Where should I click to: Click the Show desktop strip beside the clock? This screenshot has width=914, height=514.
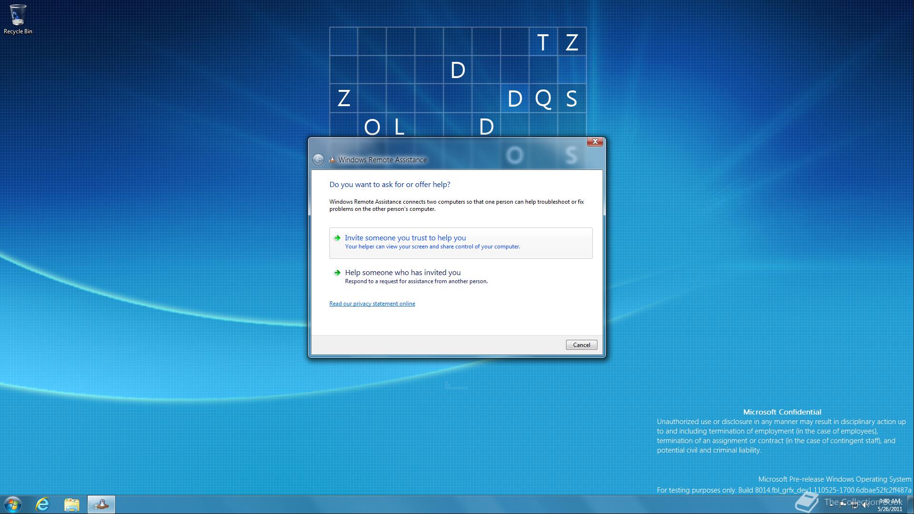(x=910, y=504)
